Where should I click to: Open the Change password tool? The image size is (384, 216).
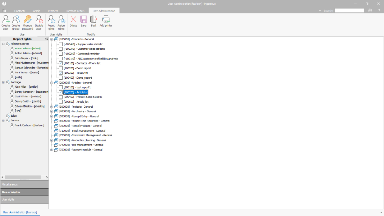click(x=27, y=19)
